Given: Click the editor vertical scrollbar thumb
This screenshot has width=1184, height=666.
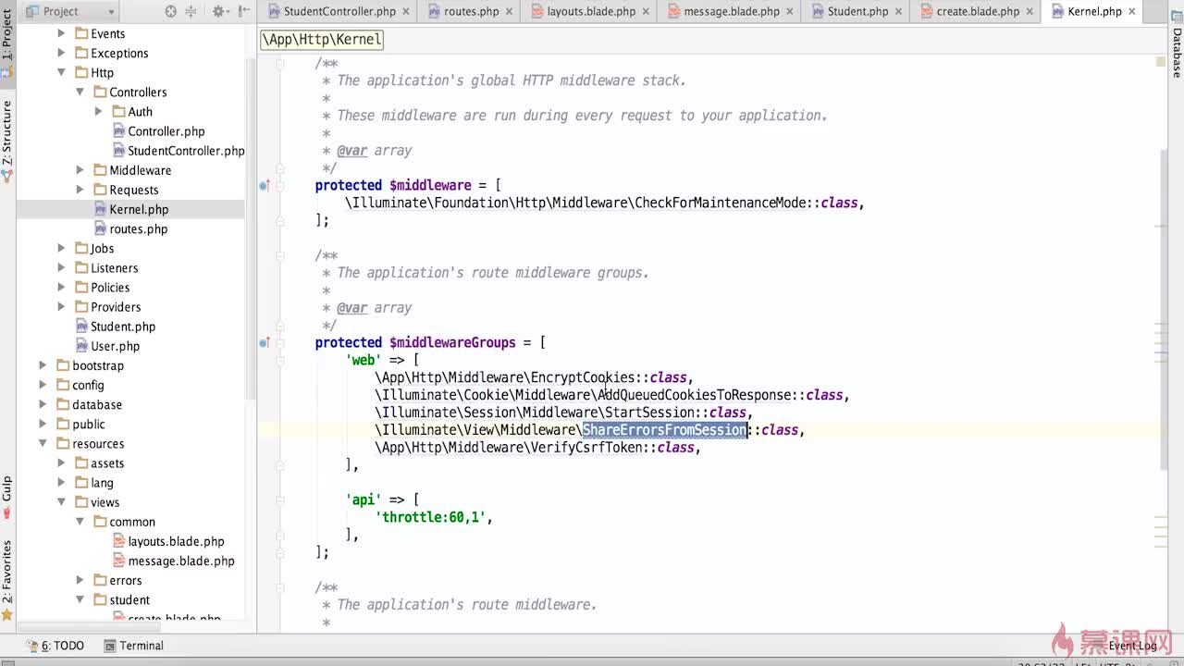Looking at the screenshot, I should (x=1162, y=310).
